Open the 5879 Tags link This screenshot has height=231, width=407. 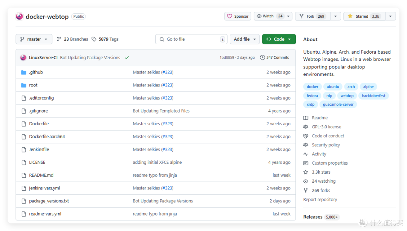[x=105, y=39]
